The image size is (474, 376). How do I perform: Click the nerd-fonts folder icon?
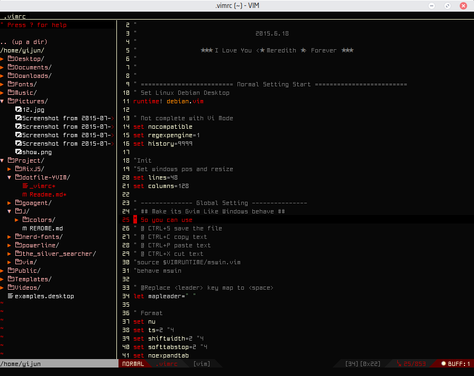point(19,236)
